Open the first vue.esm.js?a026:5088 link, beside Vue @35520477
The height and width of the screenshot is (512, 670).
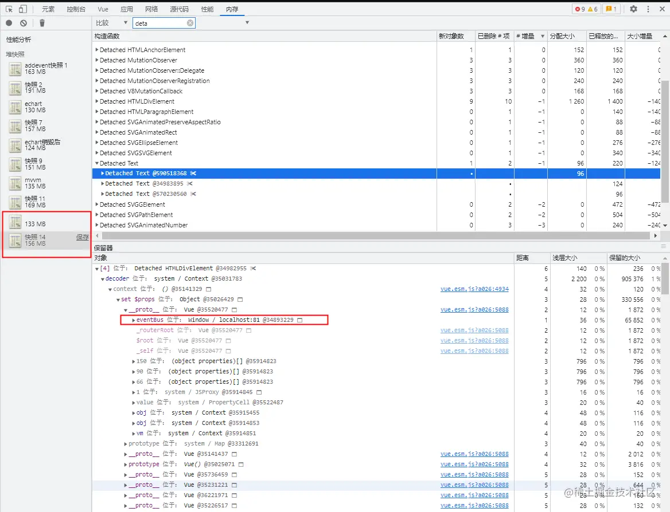tap(474, 310)
